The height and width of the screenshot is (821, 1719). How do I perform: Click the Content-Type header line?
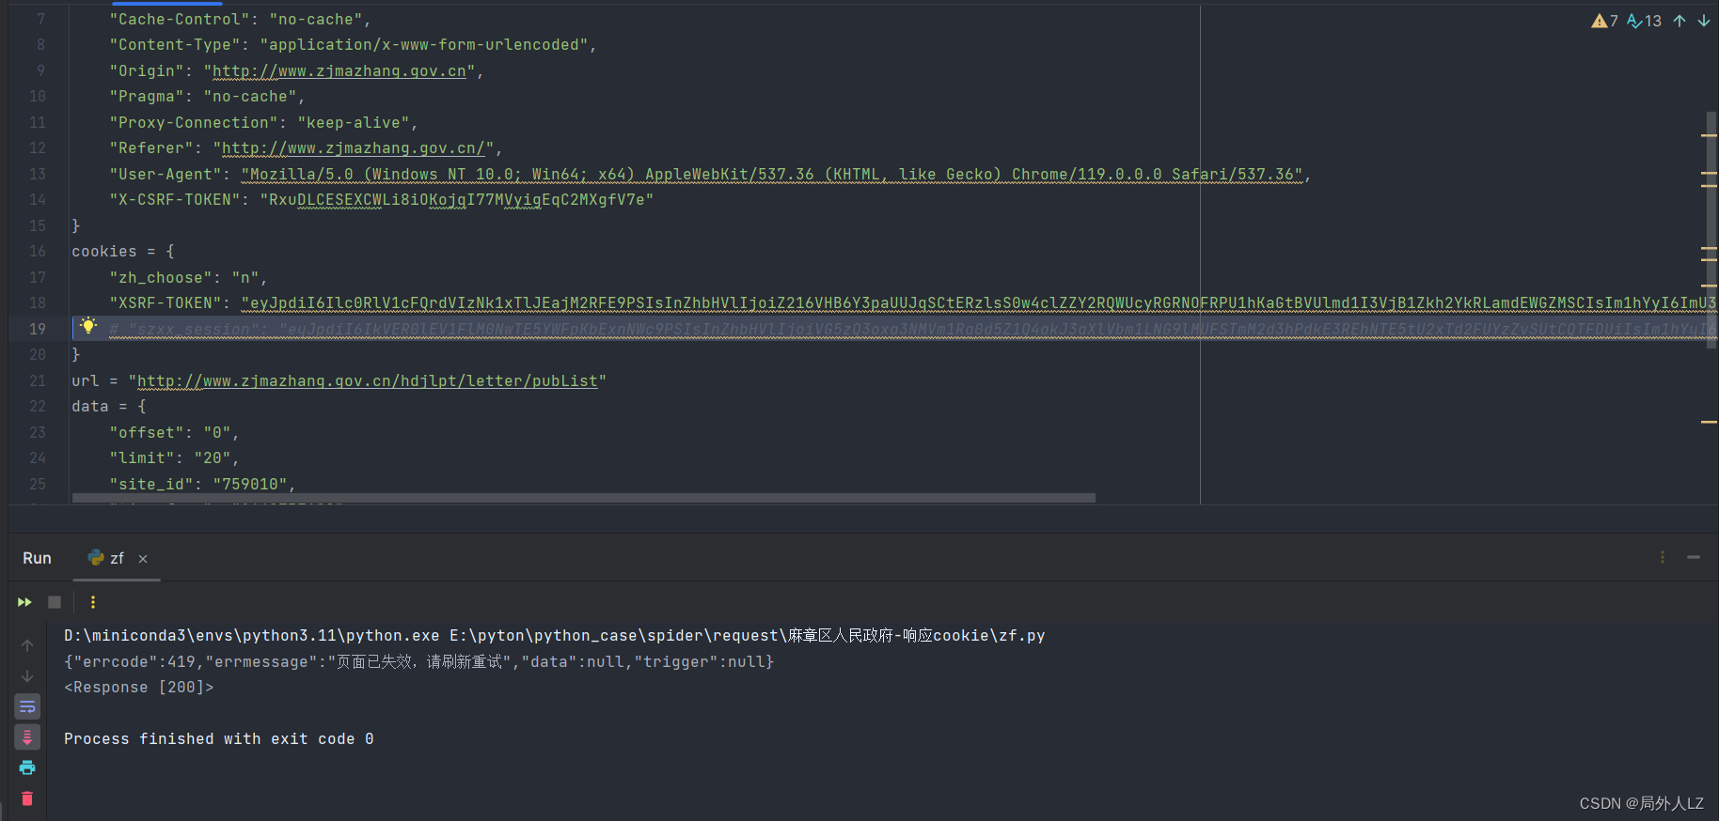coord(353,45)
